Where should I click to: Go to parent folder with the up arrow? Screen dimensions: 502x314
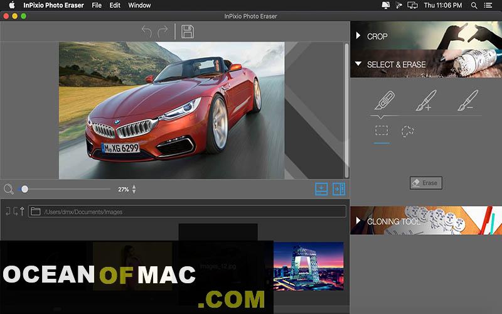click(22, 211)
